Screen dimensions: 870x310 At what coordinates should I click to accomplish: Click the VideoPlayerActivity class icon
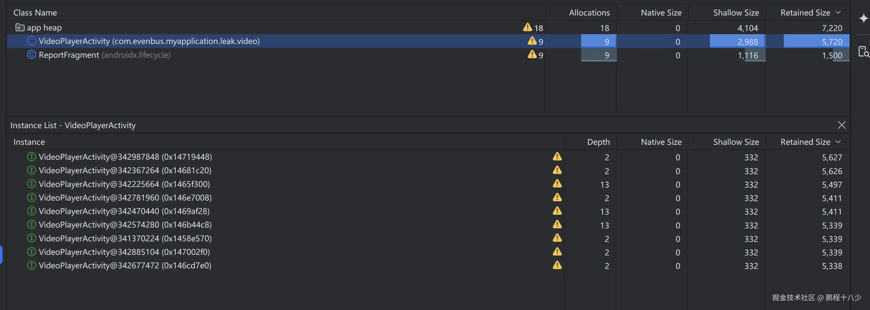[31, 41]
